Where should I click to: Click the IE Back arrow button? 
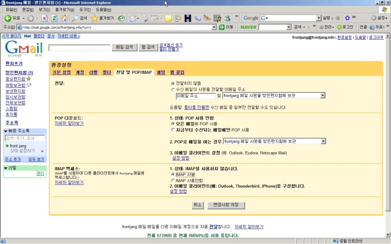pos(8,18)
